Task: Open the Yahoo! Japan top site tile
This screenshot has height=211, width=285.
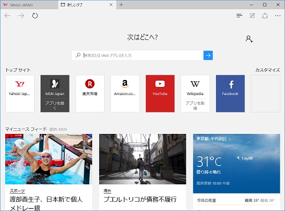Action: 20,93
